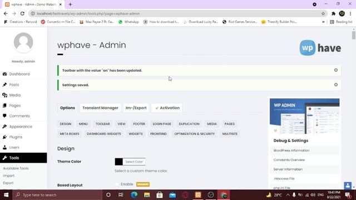Open the browser extensions puzzle icon
This screenshot has width=356, height=200.
[333, 13]
